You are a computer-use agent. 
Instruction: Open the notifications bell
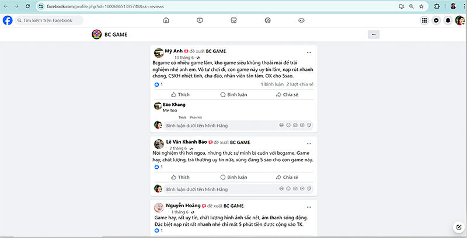coord(448,20)
